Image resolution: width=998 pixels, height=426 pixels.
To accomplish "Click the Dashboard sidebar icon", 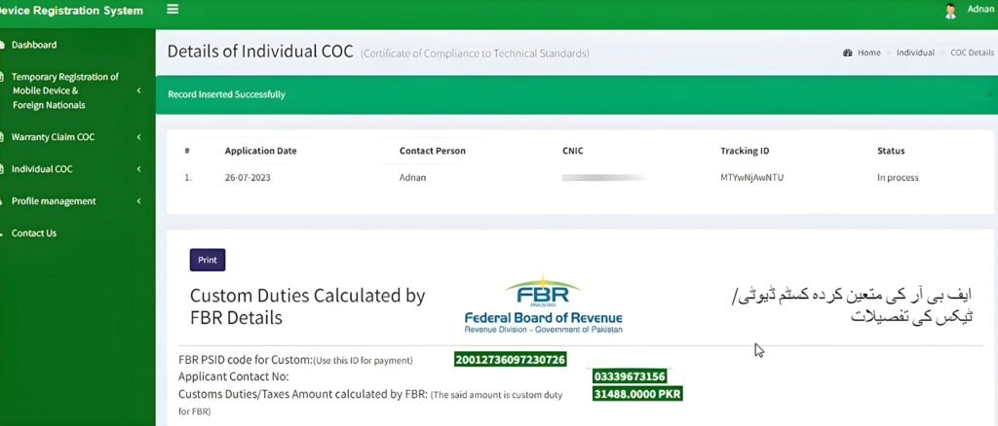I will tap(2, 45).
